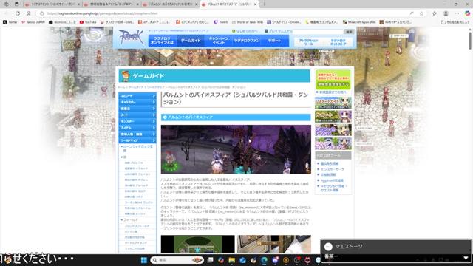The height and width of the screenshot is (266, 473).
Task: Expand the アイテム sidebar category
Action: pos(137,128)
